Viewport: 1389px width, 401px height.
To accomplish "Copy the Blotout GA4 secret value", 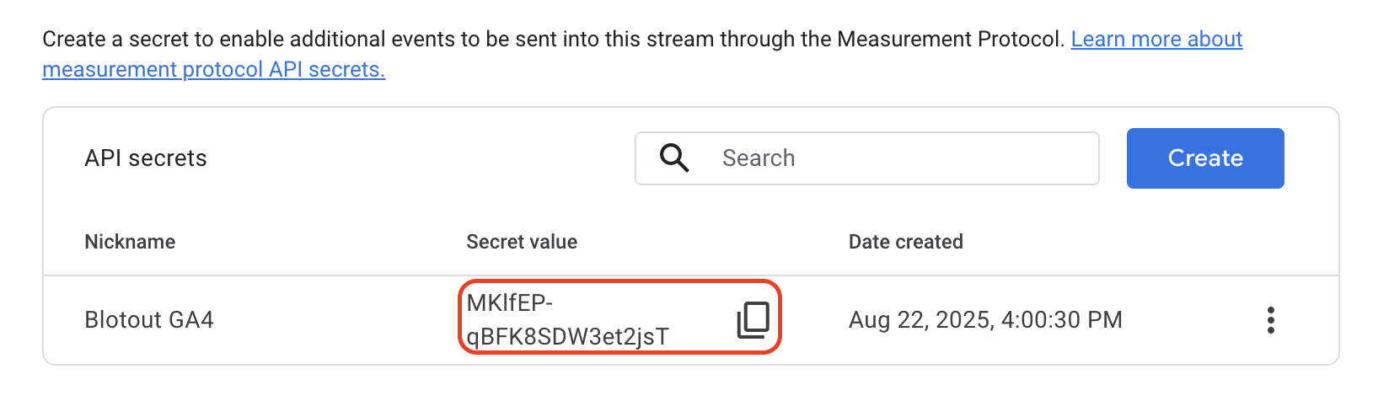I will 753,320.
